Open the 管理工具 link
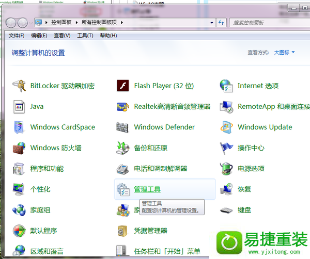Image resolution: width=310 pixels, height=259 pixels. point(147,189)
